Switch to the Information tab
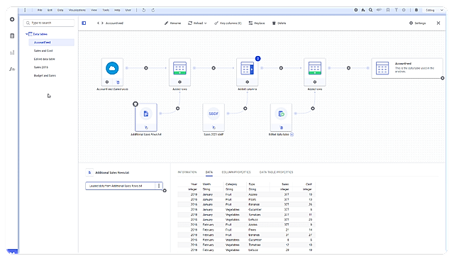 click(187, 172)
